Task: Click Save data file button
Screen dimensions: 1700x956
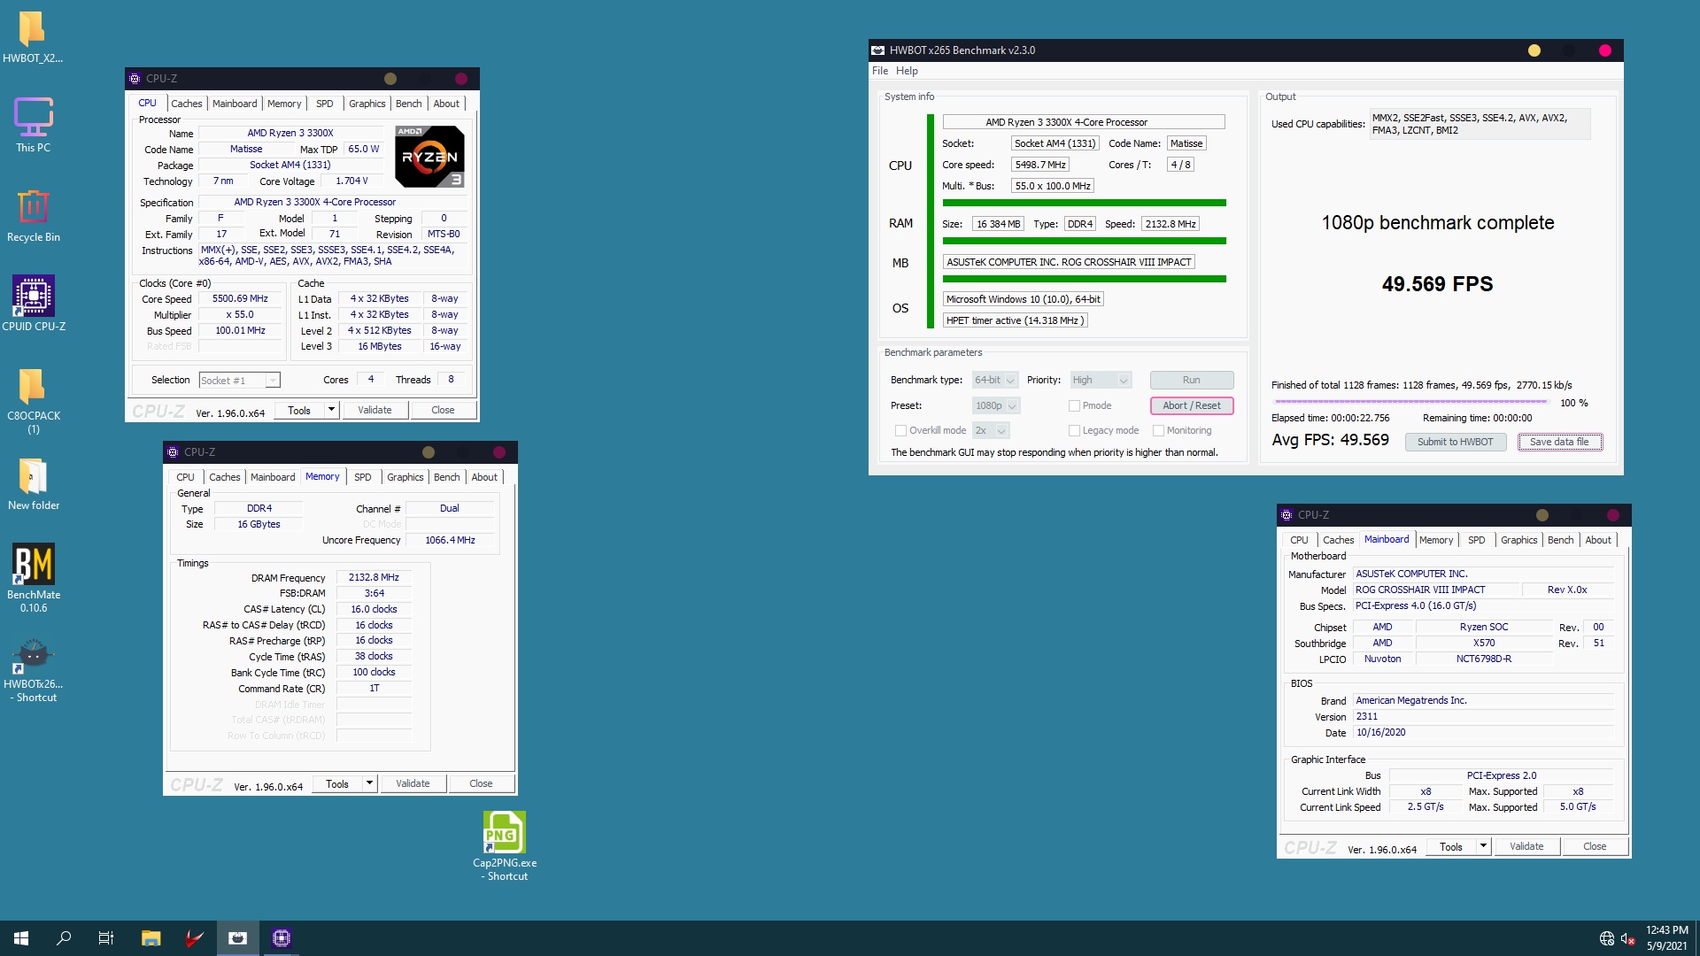Action: (x=1559, y=442)
